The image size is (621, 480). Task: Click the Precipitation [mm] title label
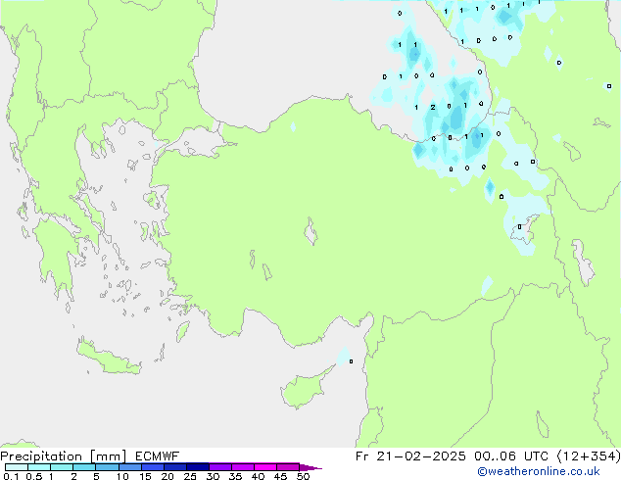point(63,456)
